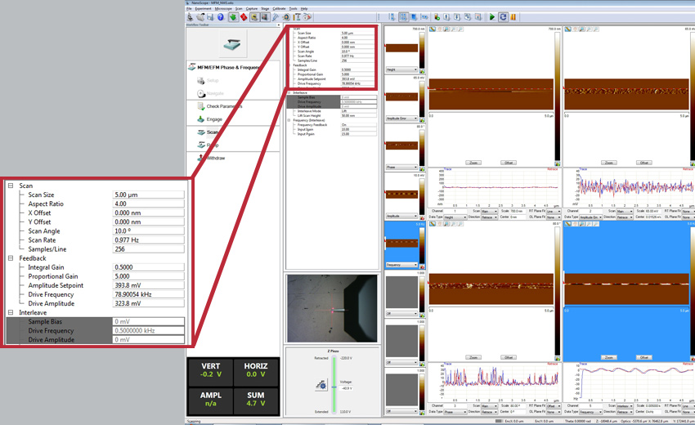
Task: Open the Calibrate menu
Action: [279, 8]
